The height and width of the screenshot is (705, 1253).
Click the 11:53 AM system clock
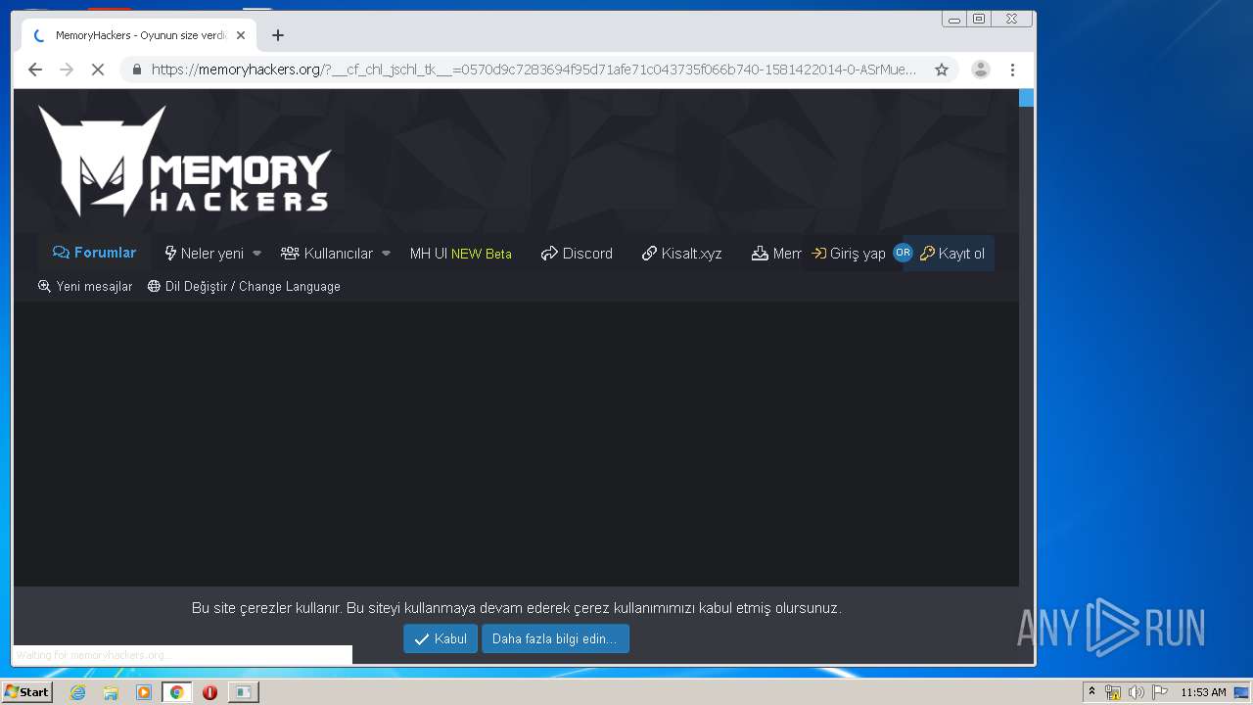coord(1203,692)
